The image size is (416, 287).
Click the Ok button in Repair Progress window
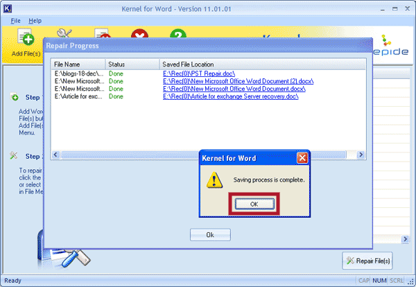(210, 235)
